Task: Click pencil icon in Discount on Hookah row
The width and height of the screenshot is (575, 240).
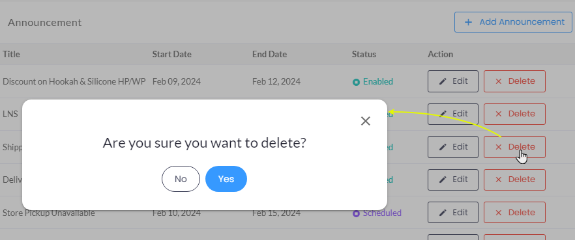Action: click(x=443, y=81)
